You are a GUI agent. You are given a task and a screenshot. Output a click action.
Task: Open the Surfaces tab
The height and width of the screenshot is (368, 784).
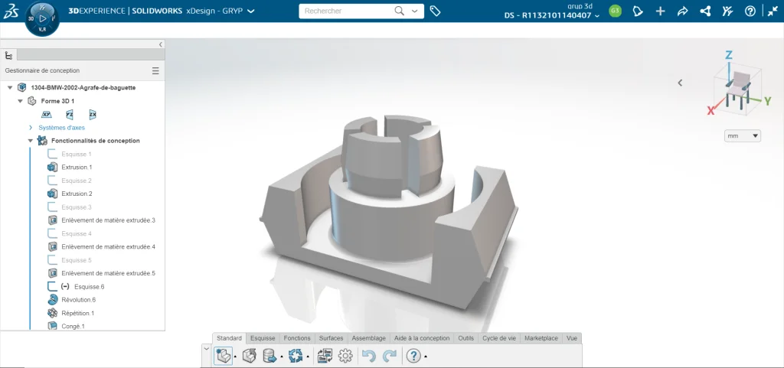(x=331, y=338)
